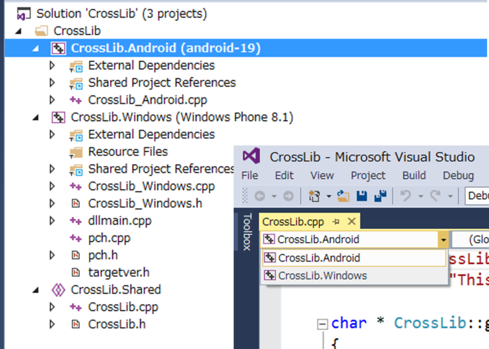Pin the CrossLib.cpp tab
This screenshot has width=489, height=349.
336,222
